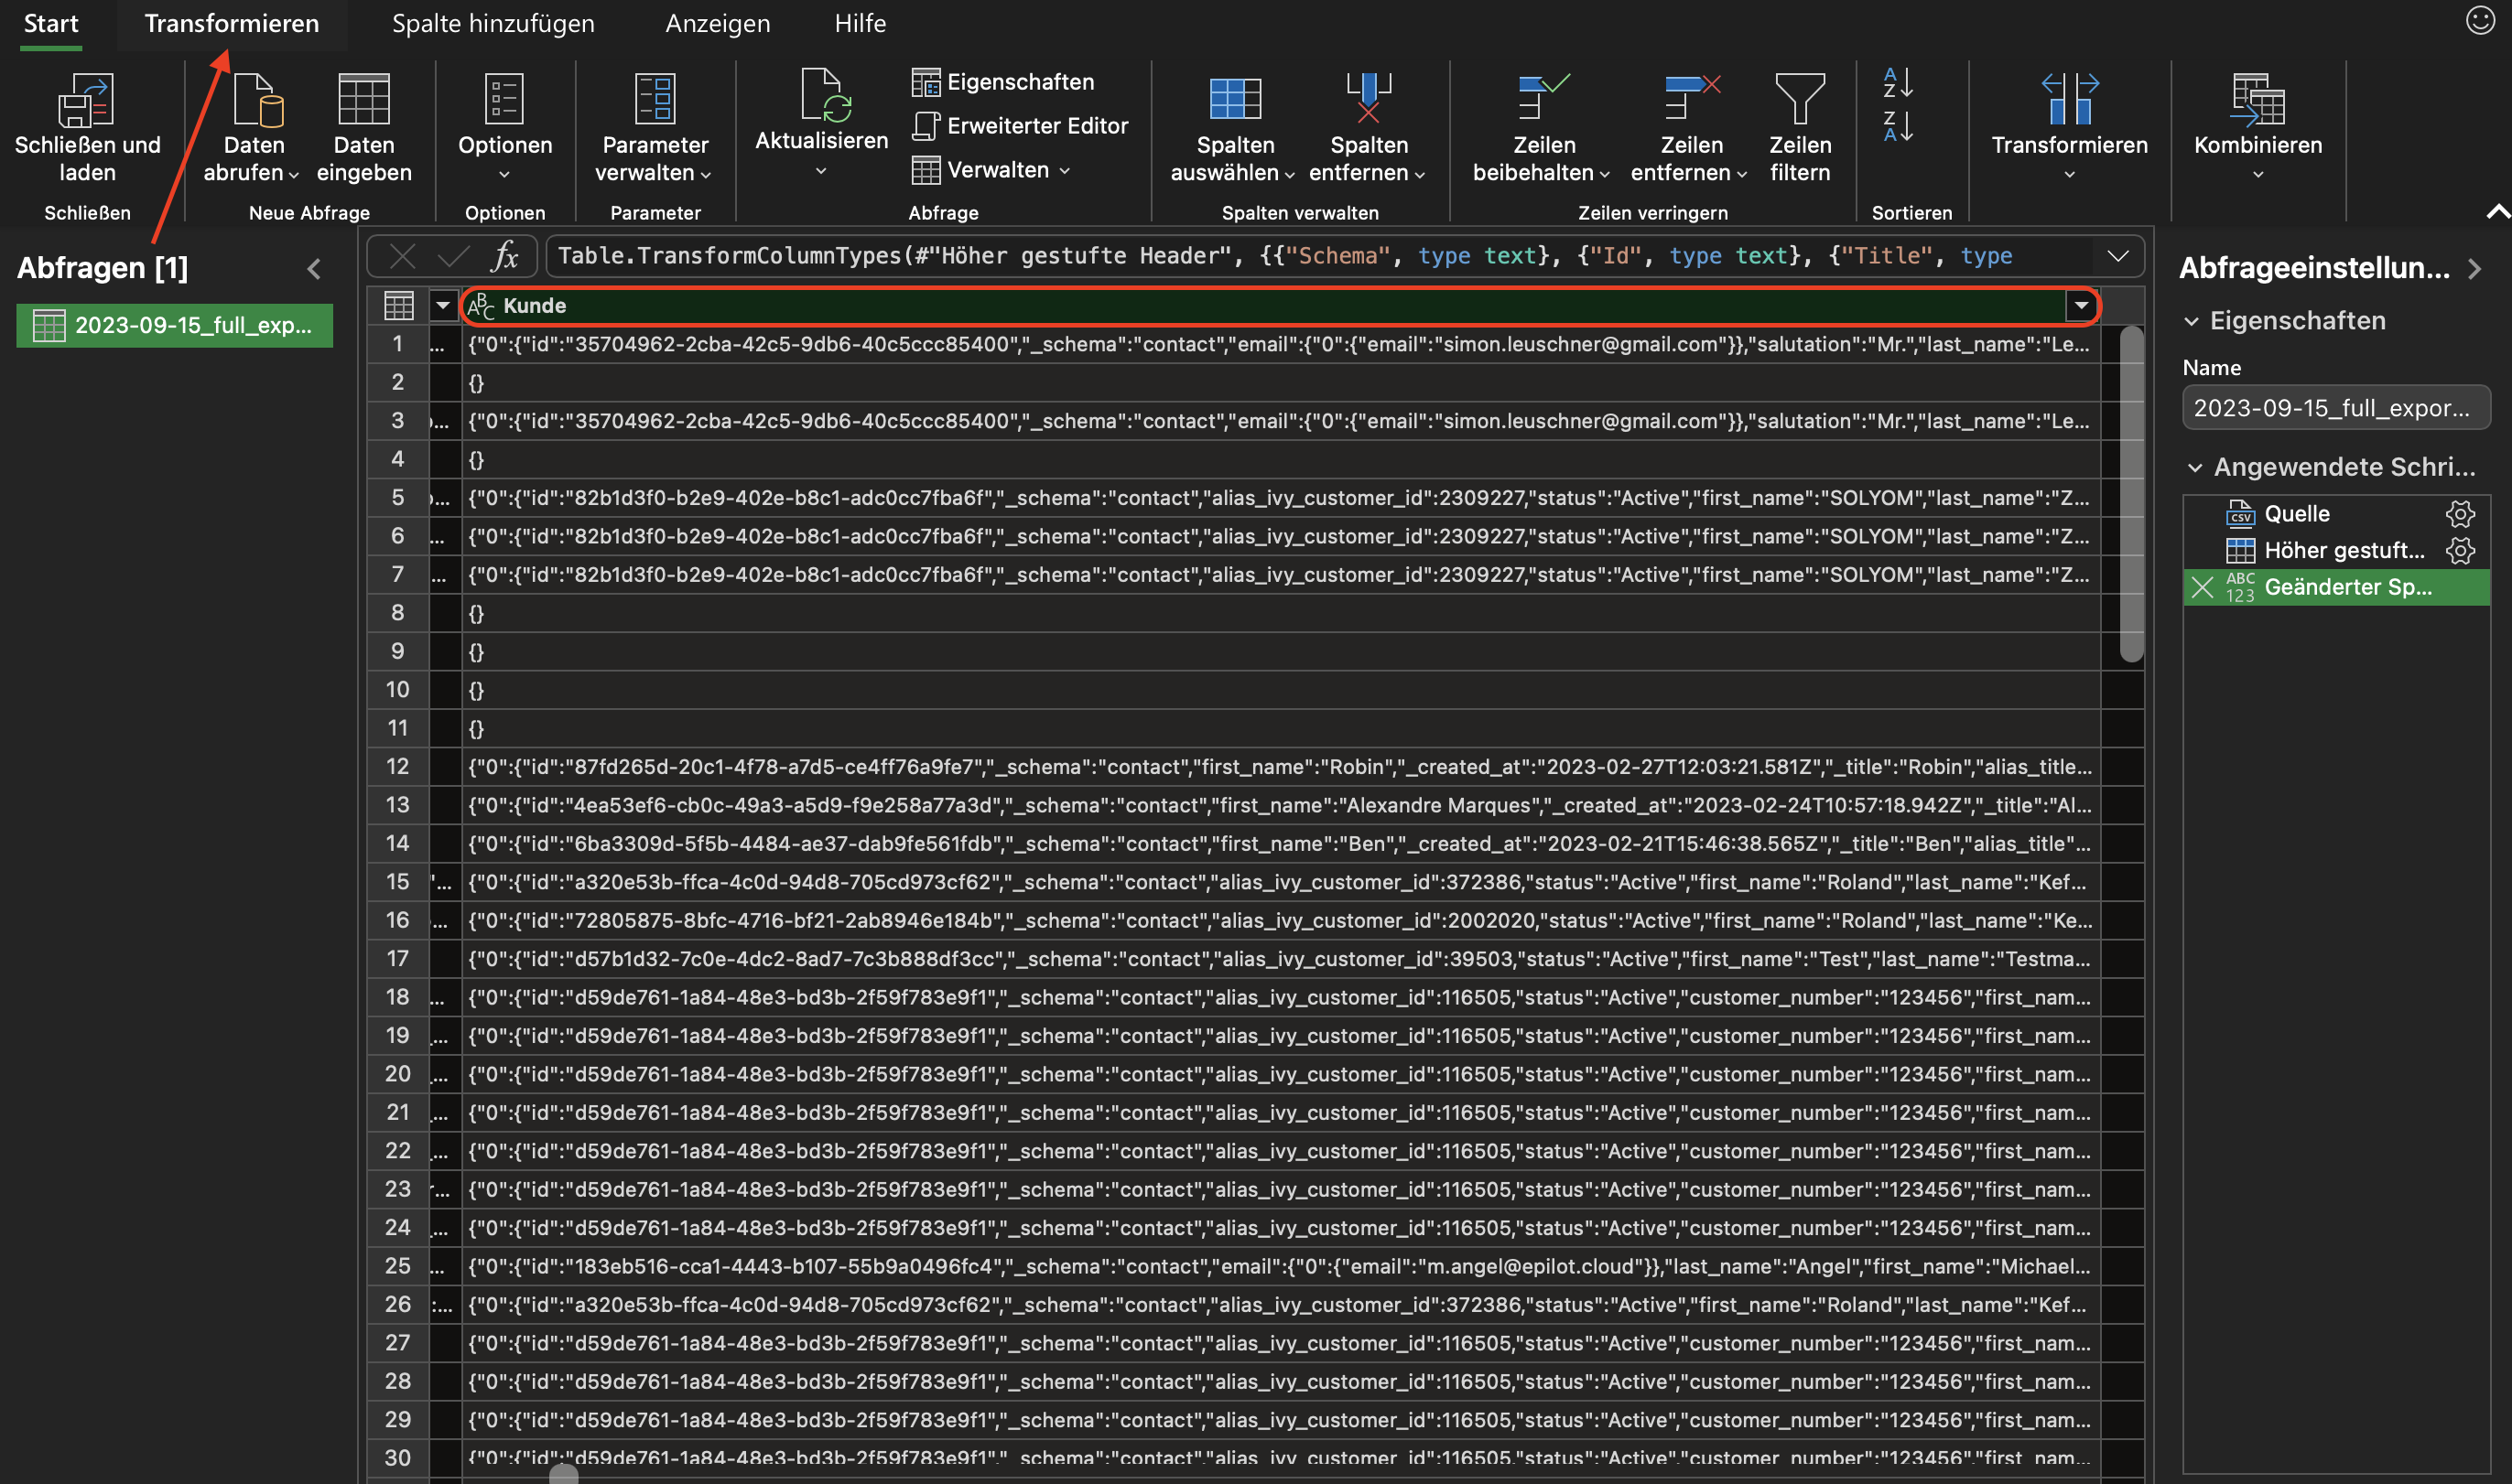Click Spalten entfernen
Image resolution: width=2512 pixels, height=1484 pixels.
[x=1368, y=128]
